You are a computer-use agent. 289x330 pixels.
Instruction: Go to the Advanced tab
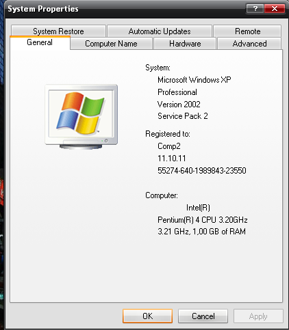[249, 44]
